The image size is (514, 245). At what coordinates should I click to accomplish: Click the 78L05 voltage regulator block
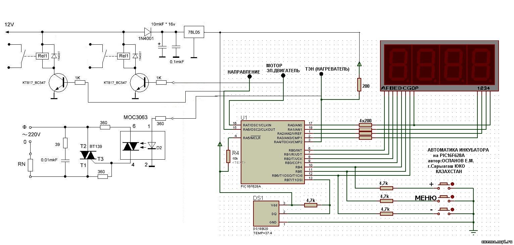tap(194, 32)
